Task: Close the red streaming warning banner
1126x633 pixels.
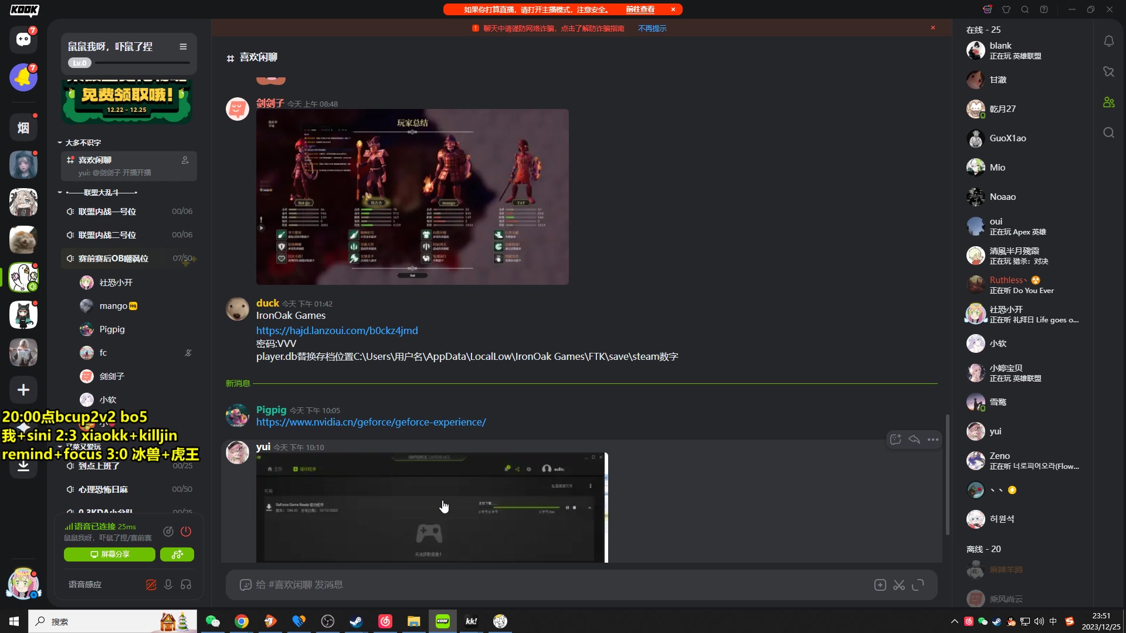Action: coord(673,9)
